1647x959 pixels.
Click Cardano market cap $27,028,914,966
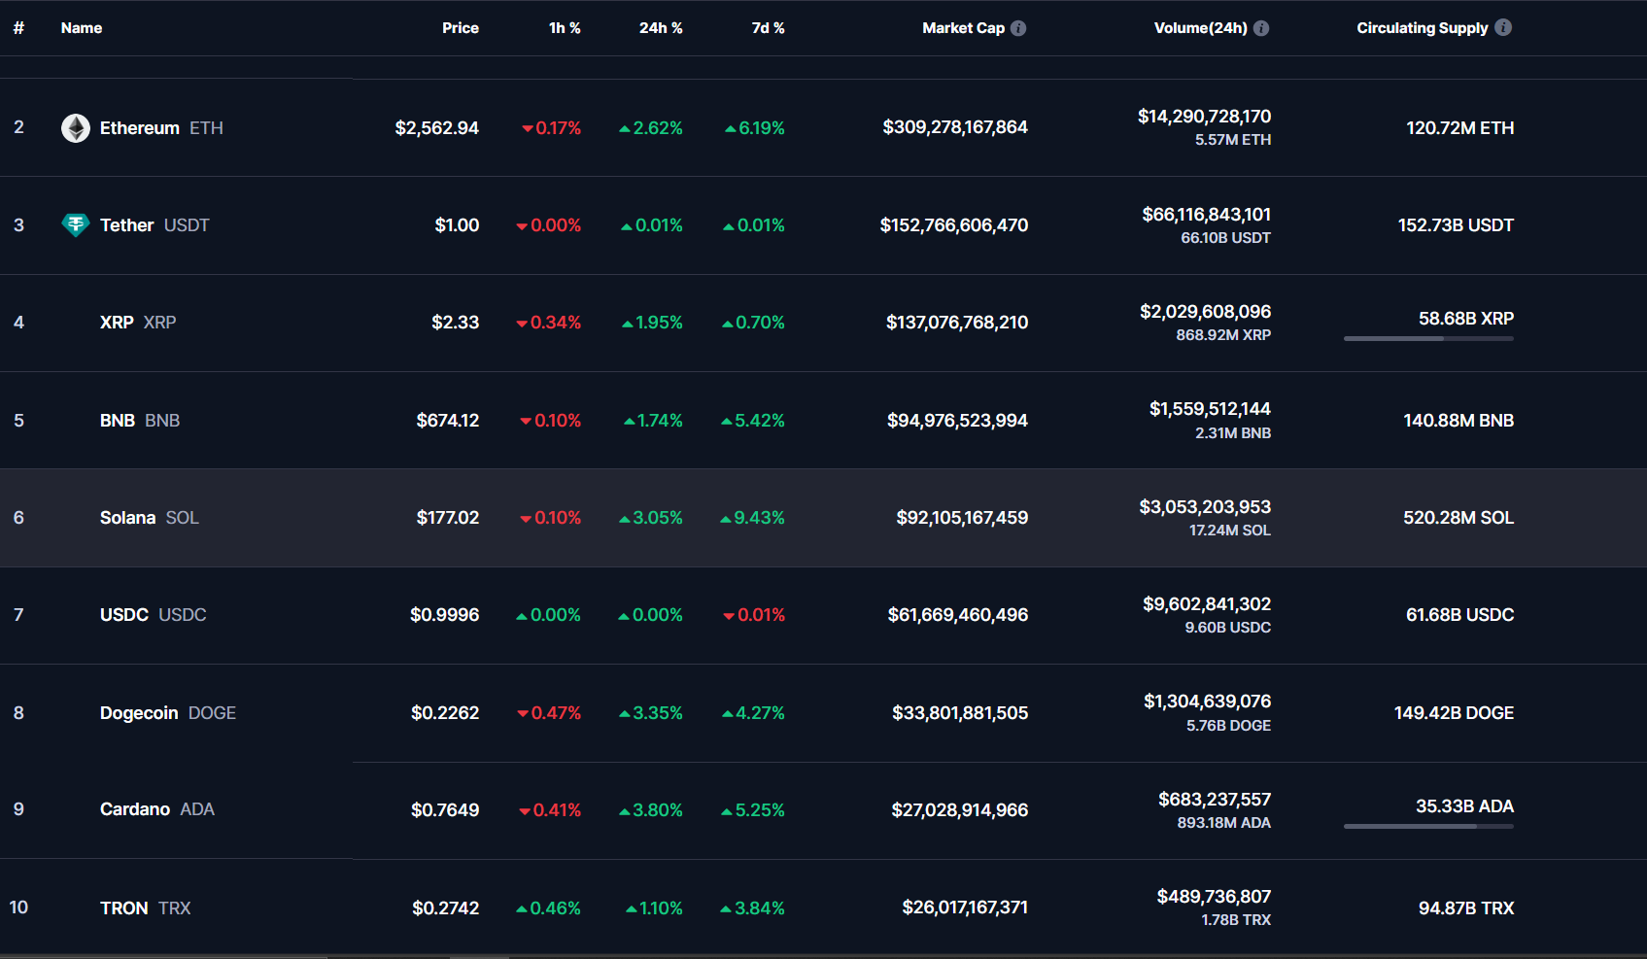pyautogui.click(x=960, y=810)
